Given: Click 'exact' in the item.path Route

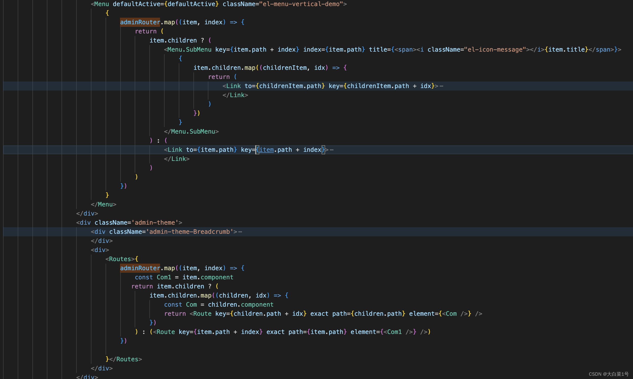Looking at the screenshot, I should tap(275, 332).
